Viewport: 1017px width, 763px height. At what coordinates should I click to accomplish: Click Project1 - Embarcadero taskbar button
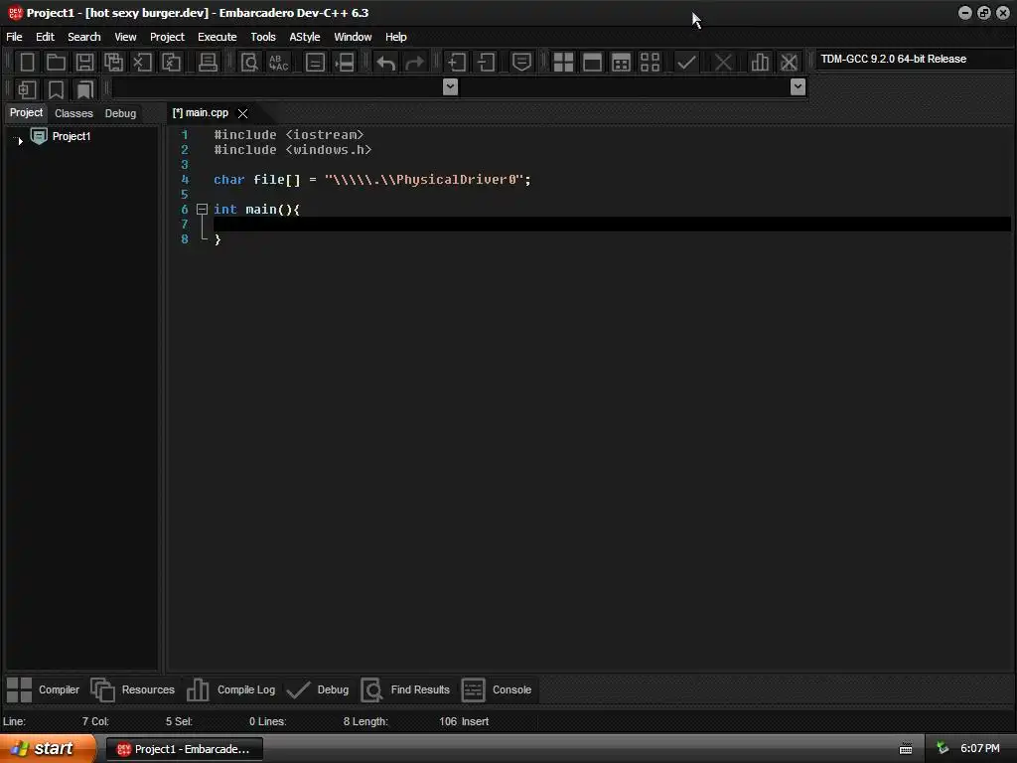(184, 749)
